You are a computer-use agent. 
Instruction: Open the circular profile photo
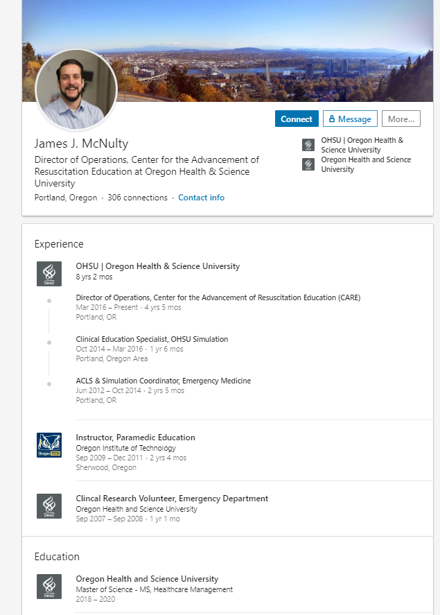(76, 90)
